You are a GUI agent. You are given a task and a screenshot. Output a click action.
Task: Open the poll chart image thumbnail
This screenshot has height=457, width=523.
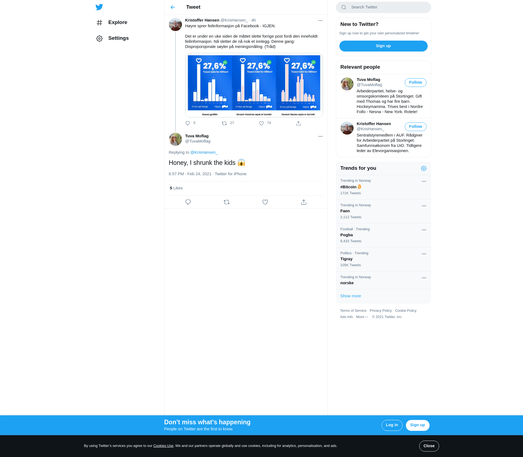click(254, 85)
